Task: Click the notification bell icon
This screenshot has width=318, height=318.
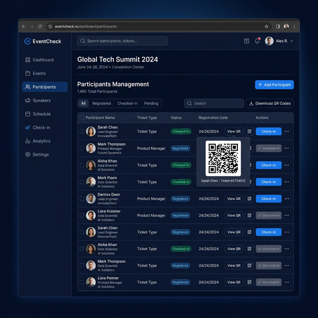Action: click(x=257, y=41)
